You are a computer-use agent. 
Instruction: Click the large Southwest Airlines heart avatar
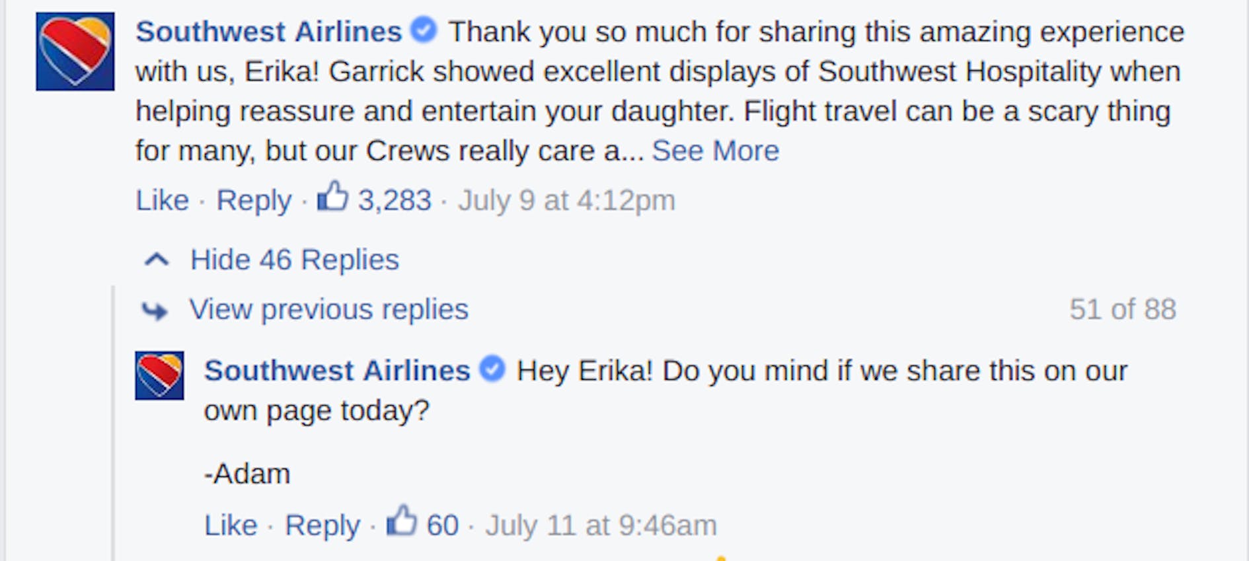click(75, 52)
